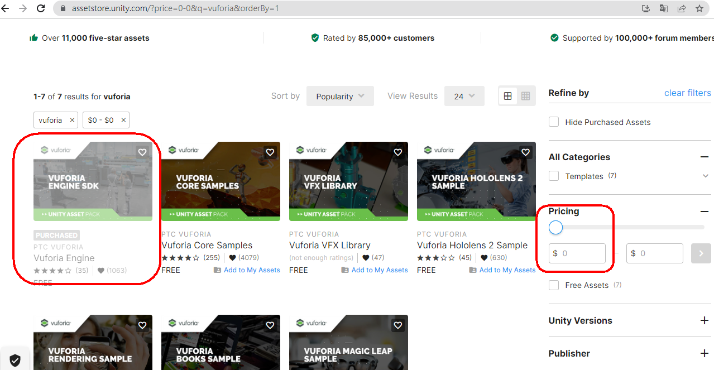
Task: Go forward with the browser forward arrow
Action: point(23,8)
